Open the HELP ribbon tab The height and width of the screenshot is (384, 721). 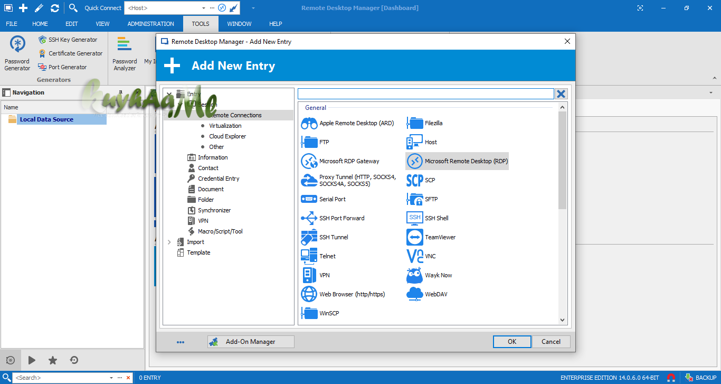(276, 24)
